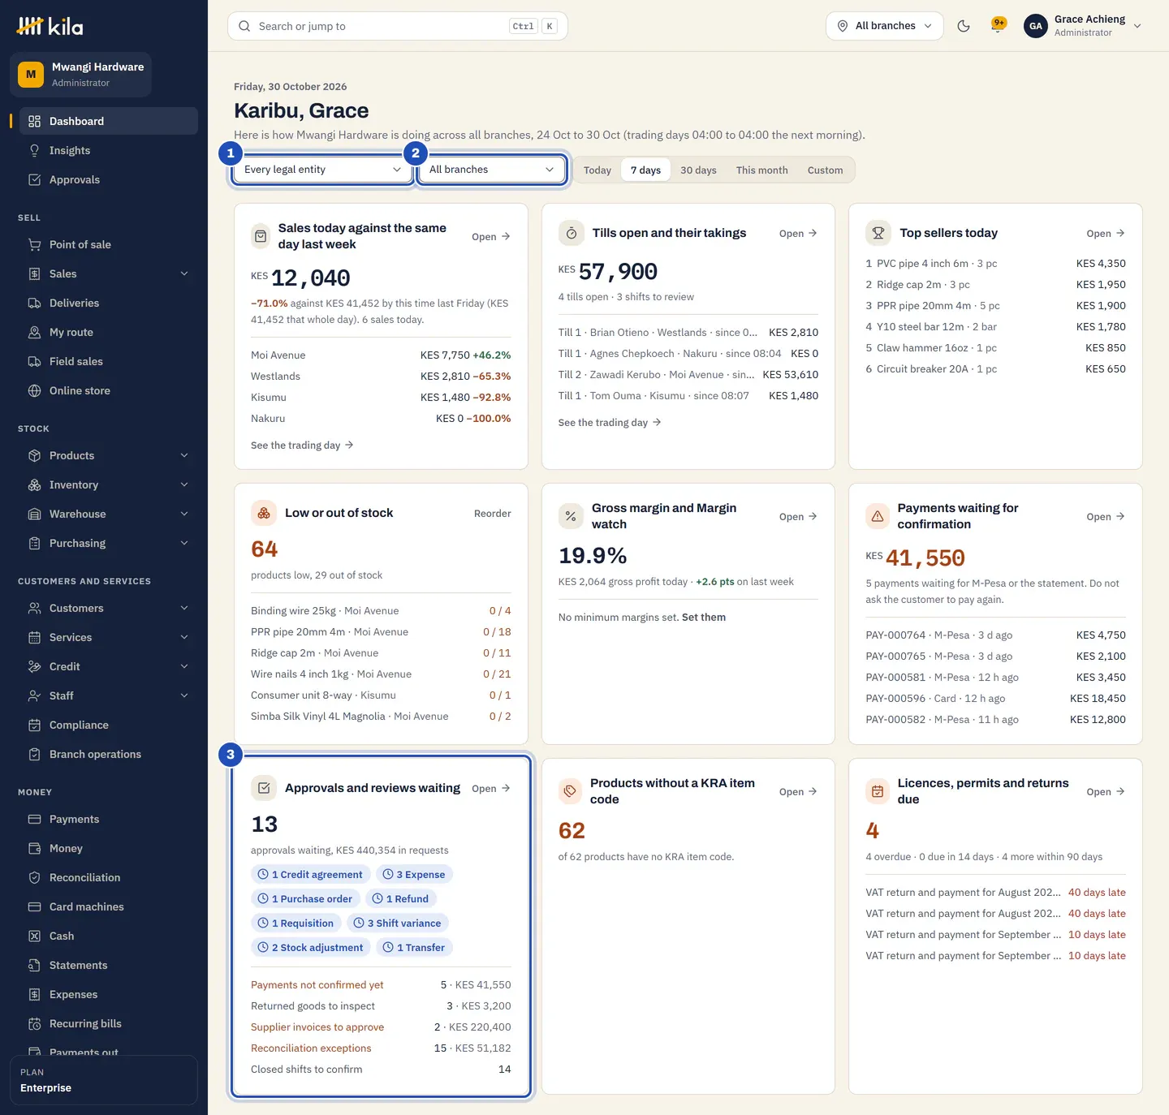Select the Today period tab

(597, 170)
